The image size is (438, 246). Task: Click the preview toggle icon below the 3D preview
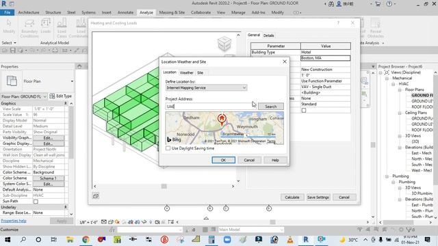(96, 196)
